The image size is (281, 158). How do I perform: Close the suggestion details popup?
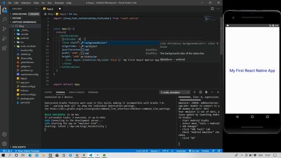click(217, 43)
